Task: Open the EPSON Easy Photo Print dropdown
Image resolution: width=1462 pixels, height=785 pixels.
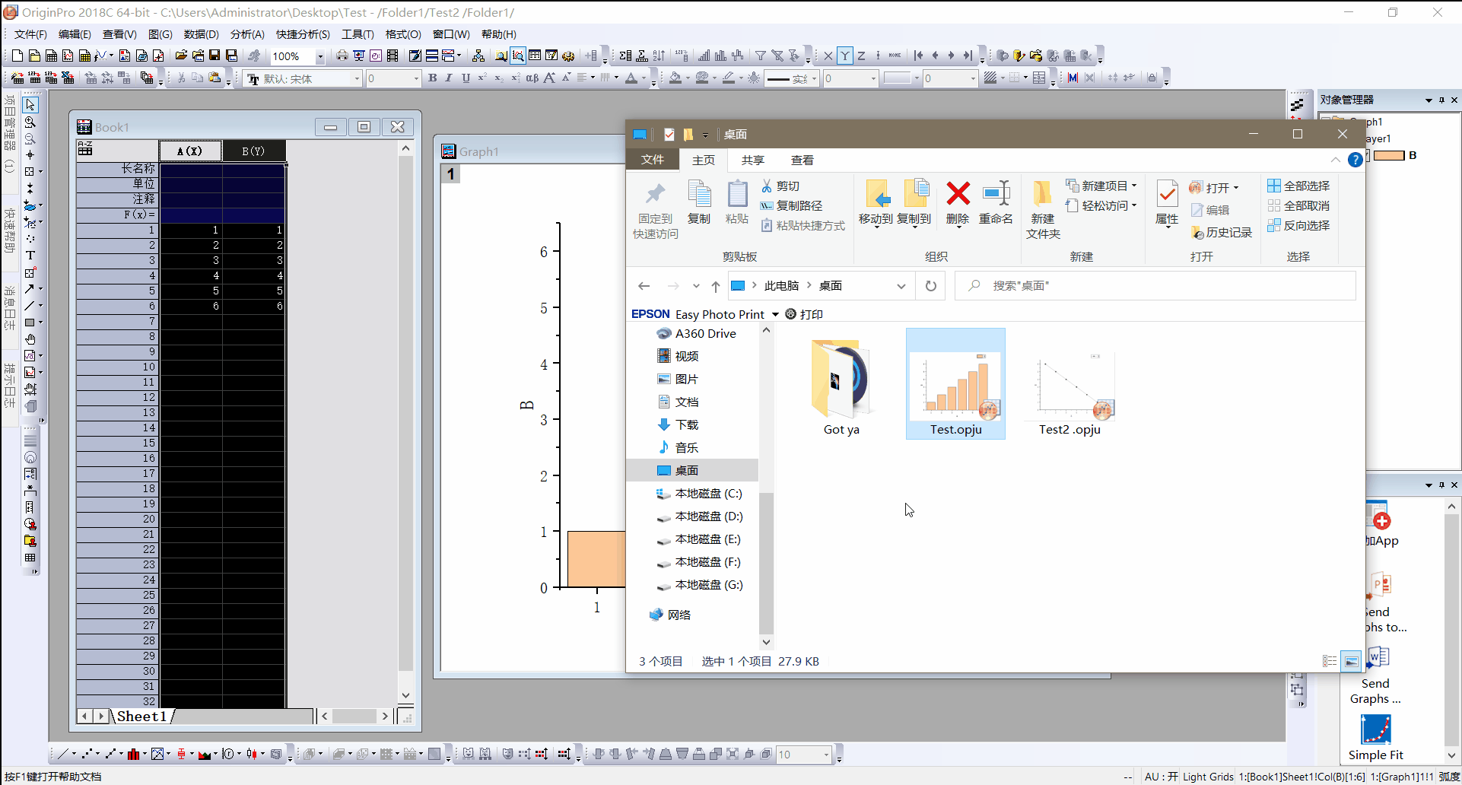Action: (775, 314)
